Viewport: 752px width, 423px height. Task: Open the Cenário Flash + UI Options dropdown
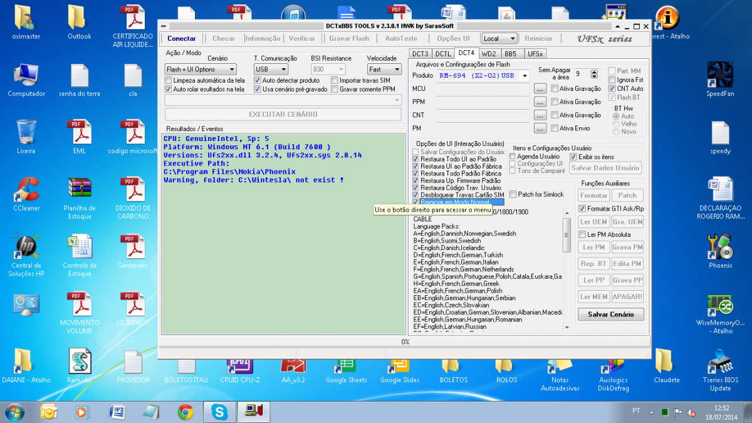click(201, 70)
